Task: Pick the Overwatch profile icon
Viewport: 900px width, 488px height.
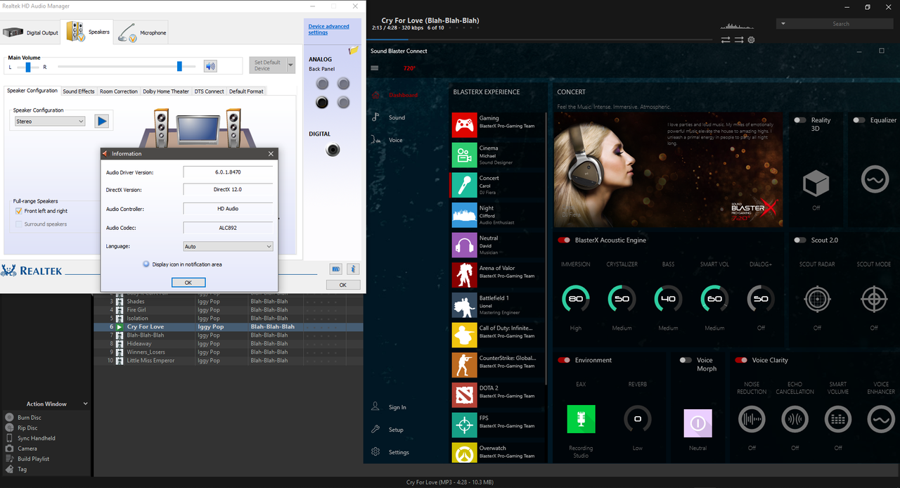Action: click(x=464, y=454)
